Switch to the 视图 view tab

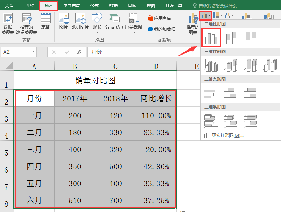(x=151, y=6)
